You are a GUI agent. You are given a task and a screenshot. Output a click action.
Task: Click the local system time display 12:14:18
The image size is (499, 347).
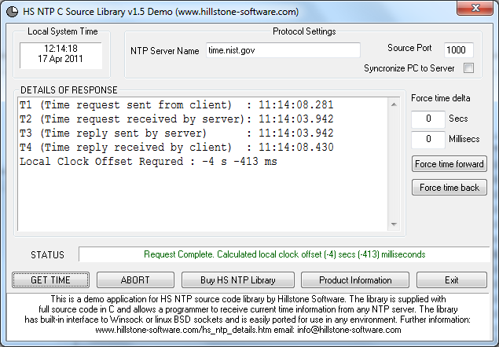point(61,49)
